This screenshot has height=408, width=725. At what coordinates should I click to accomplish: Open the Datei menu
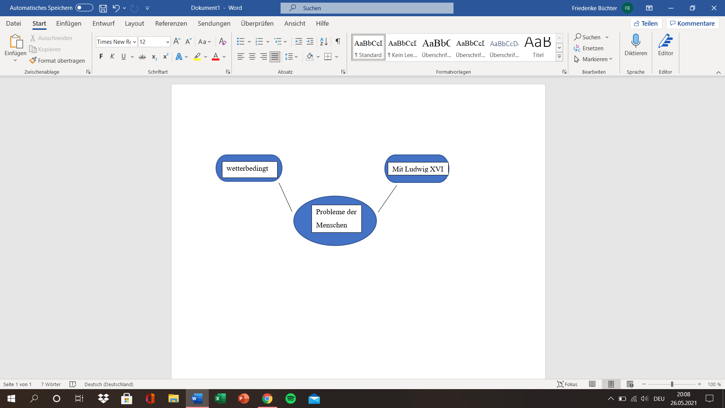pos(14,23)
